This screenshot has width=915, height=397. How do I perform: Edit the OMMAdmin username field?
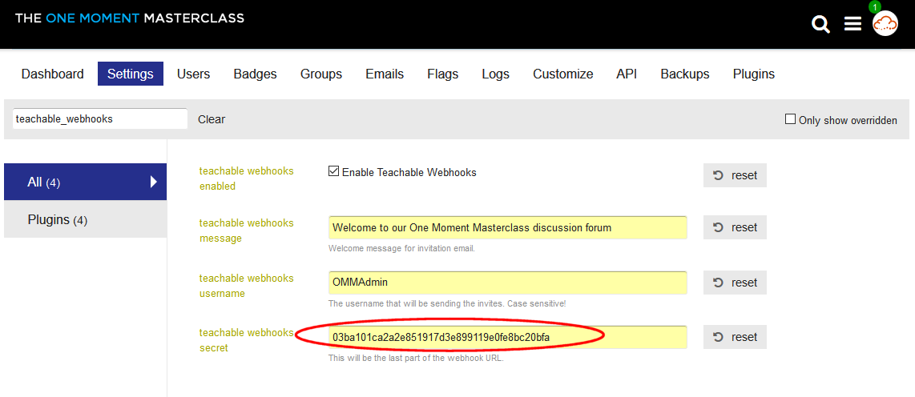pos(507,283)
